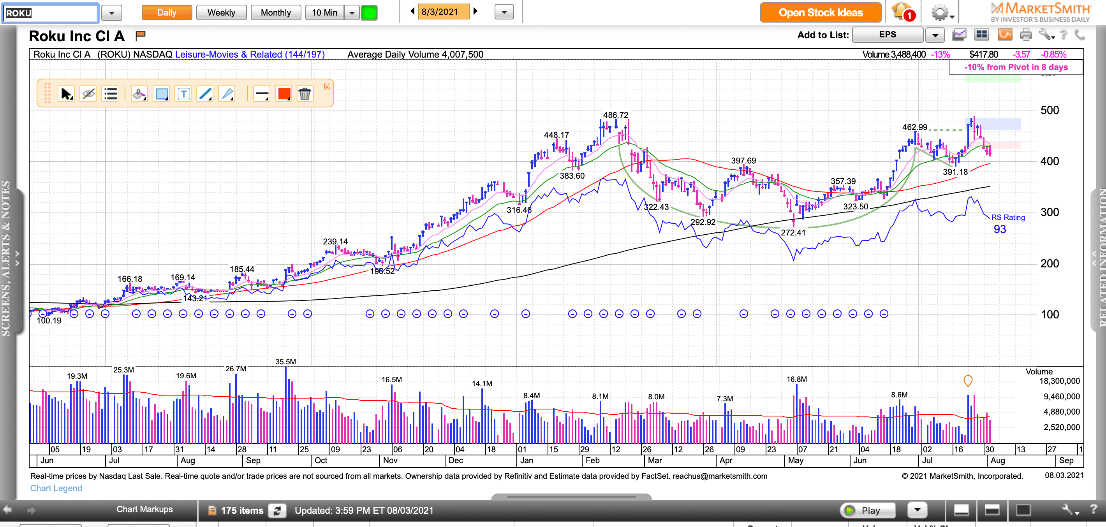Viewport: 1106px width, 527px height.
Task: Toggle the orange pattern recognition icon
Action: 1005,35
